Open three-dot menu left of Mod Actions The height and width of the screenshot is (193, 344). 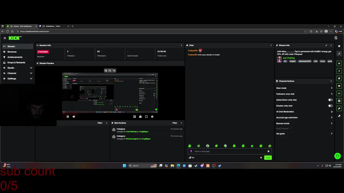106,123
